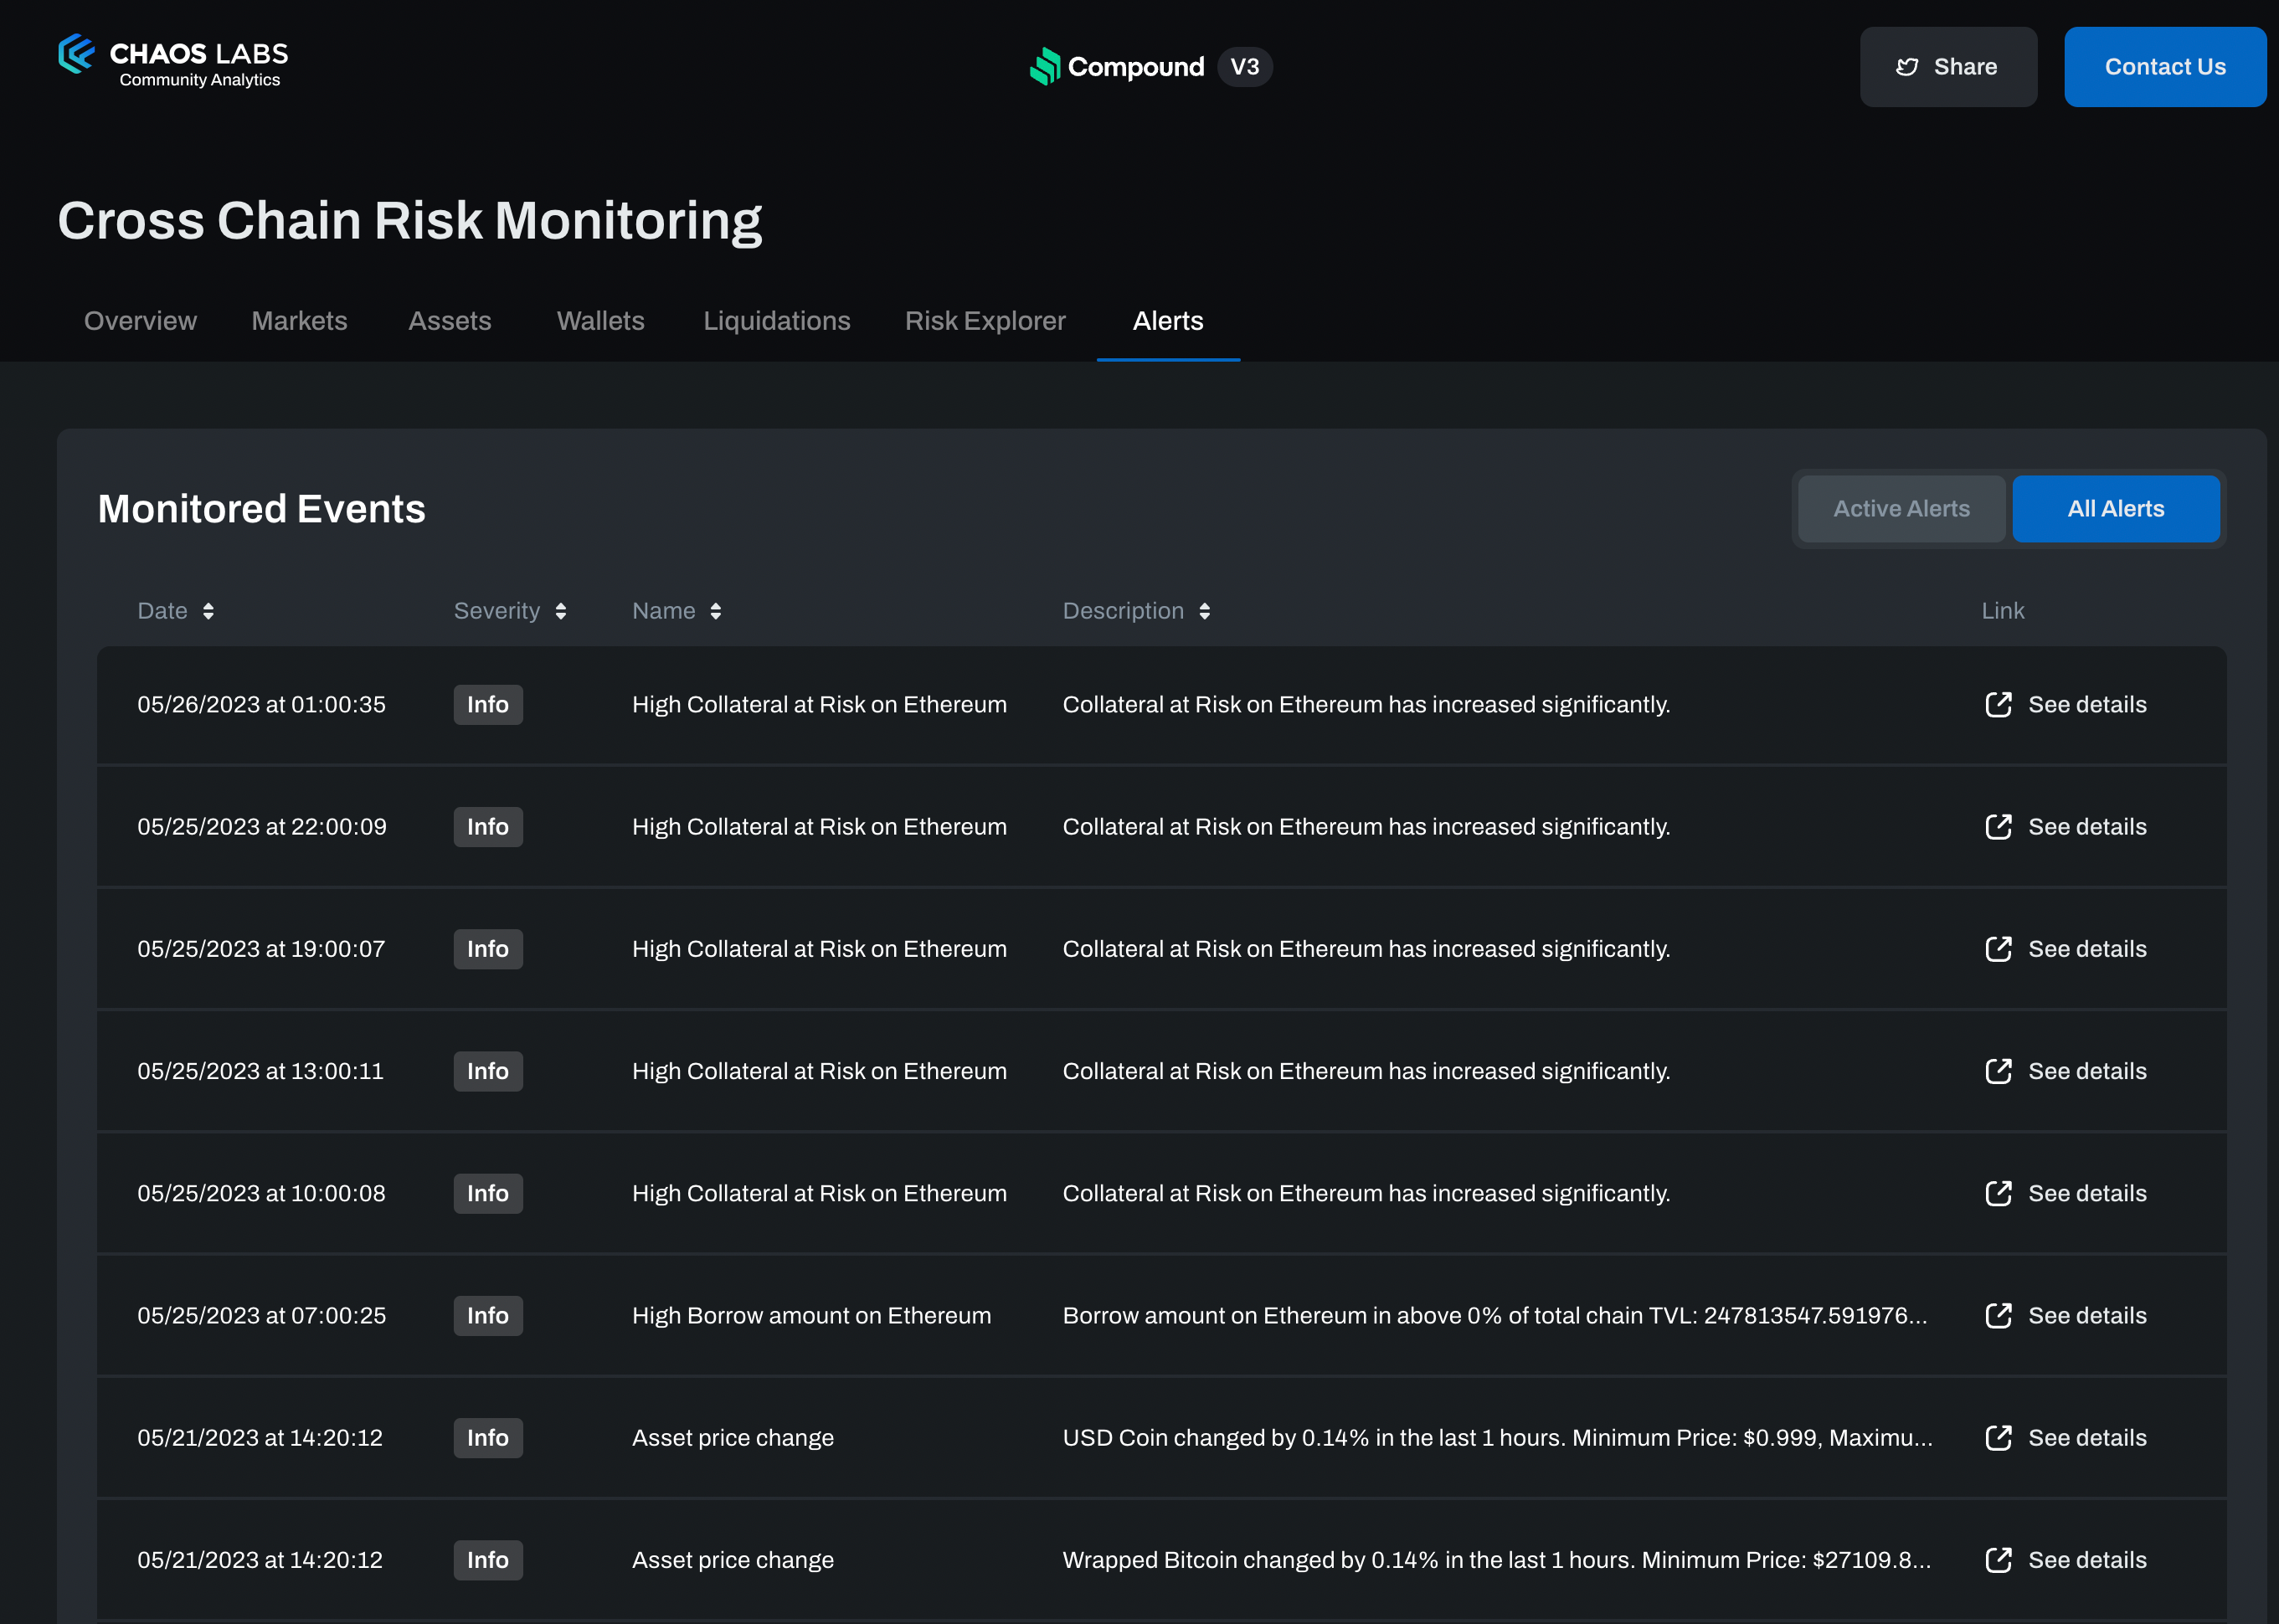Click the V3 version badge

click(1244, 67)
